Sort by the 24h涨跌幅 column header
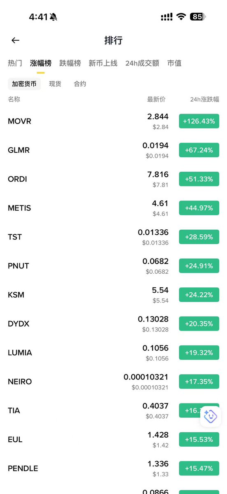The image size is (227, 494). [x=204, y=100]
